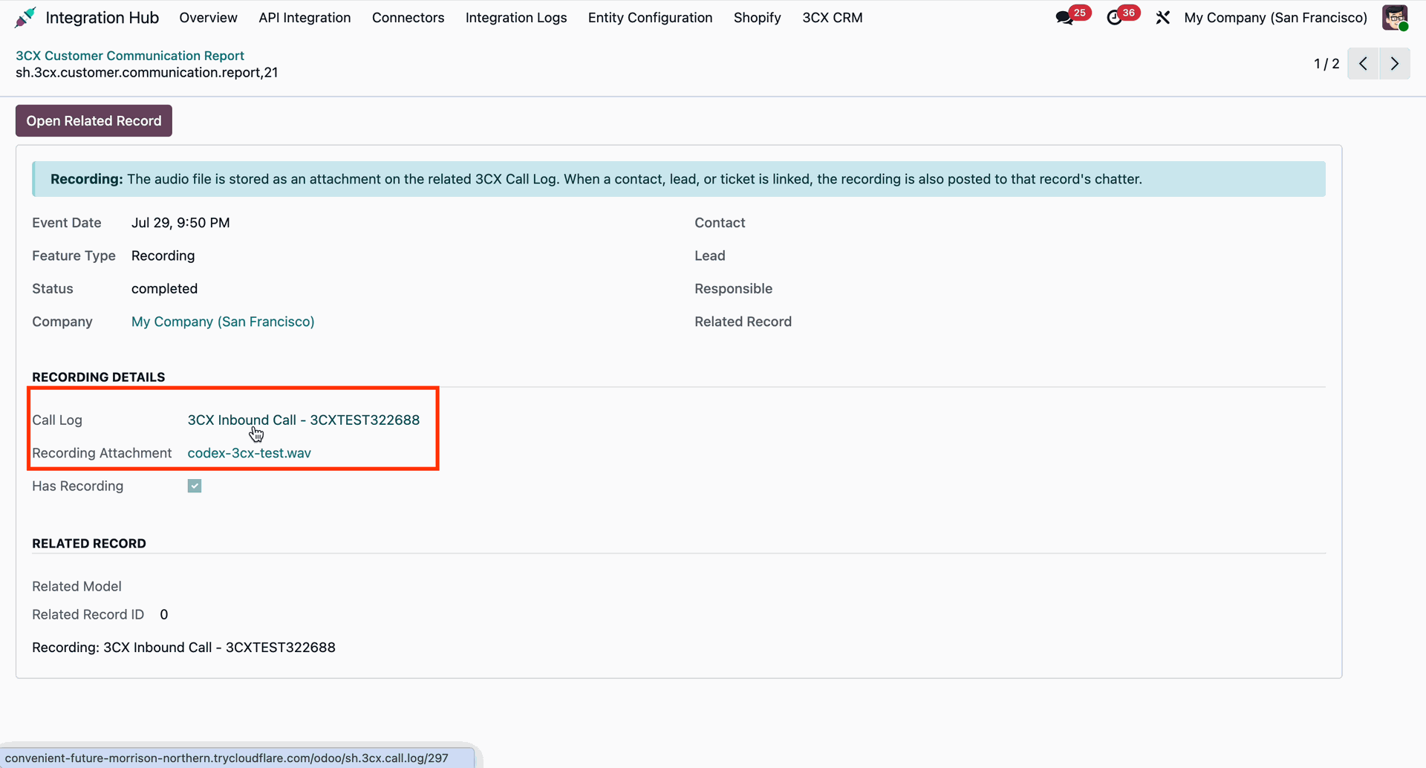This screenshot has width=1426, height=768.
Task: Open the Entity Configuration menu
Action: pyautogui.click(x=650, y=18)
